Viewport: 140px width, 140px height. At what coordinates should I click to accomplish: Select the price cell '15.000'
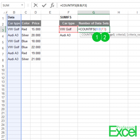tap(36, 29)
